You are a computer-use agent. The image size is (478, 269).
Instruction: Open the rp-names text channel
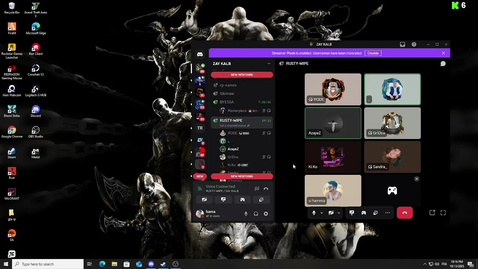click(242, 85)
